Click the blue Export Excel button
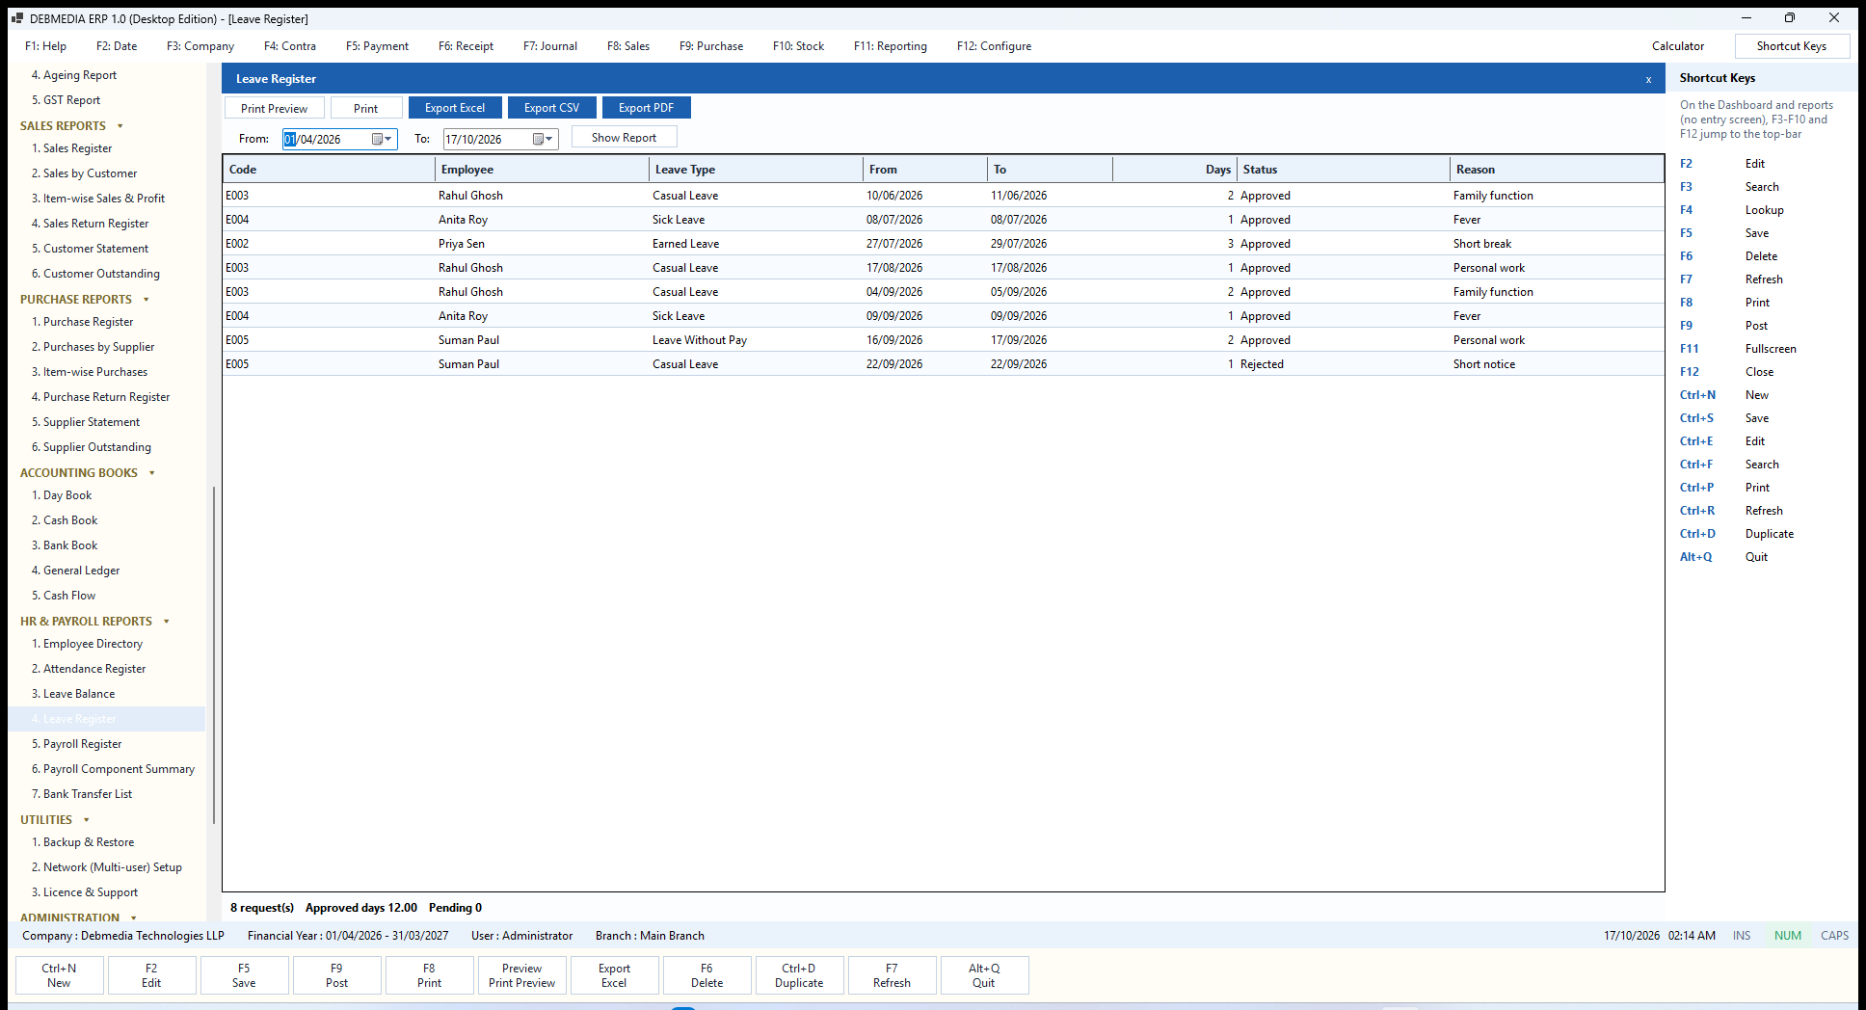The width and height of the screenshot is (1866, 1010). tap(455, 108)
